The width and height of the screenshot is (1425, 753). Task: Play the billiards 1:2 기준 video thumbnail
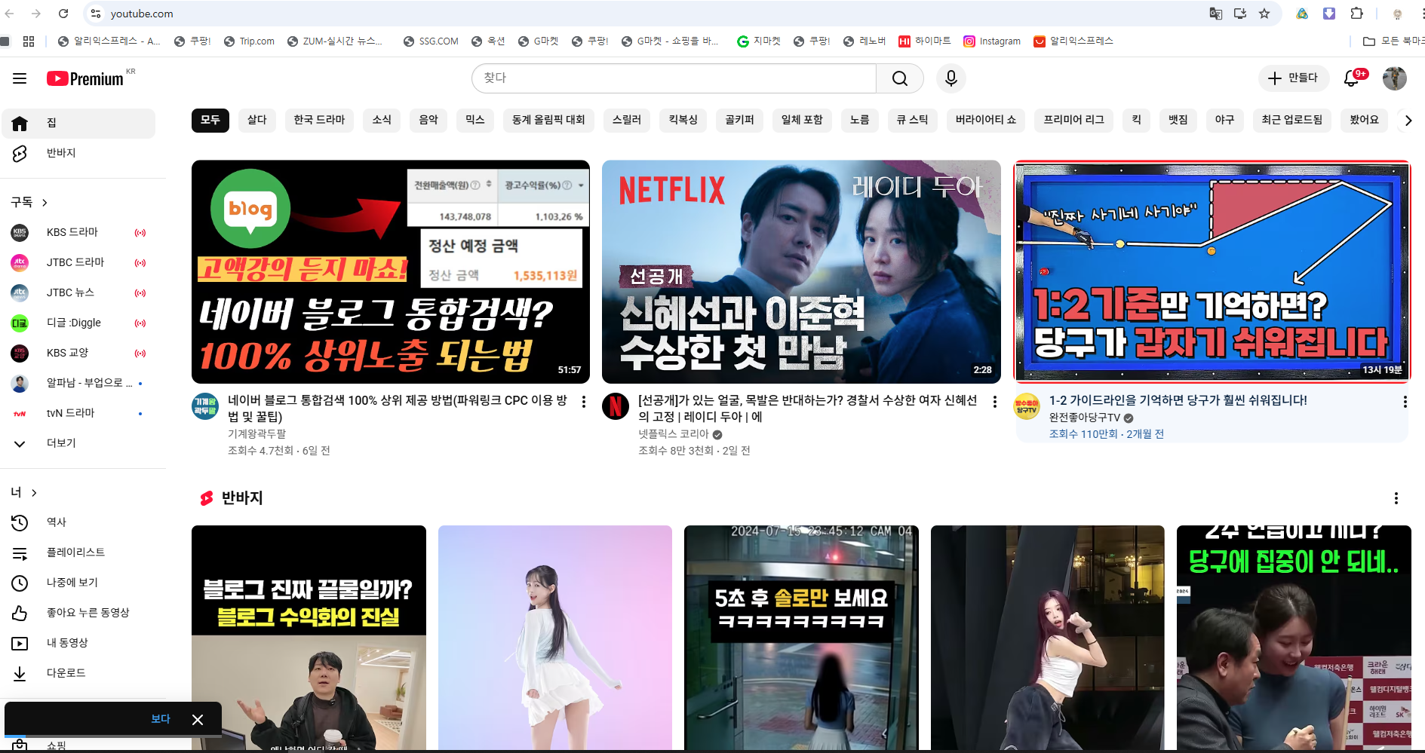pos(1212,271)
